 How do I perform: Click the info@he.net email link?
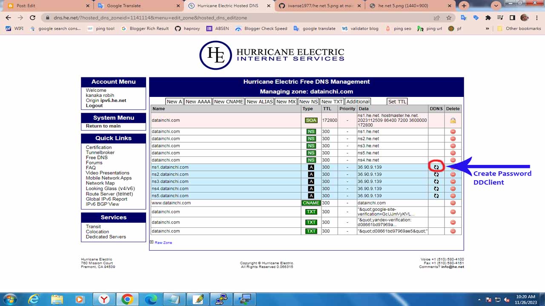[453, 267]
